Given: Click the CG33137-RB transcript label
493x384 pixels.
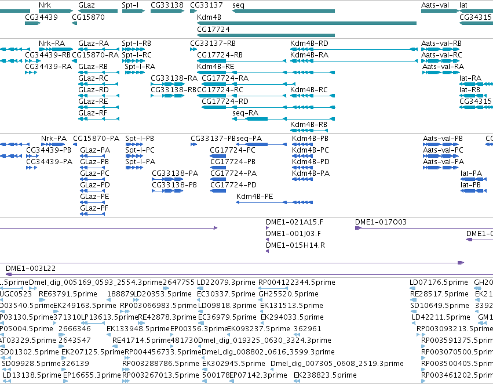Looking at the screenshot, I should click(213, 44).
